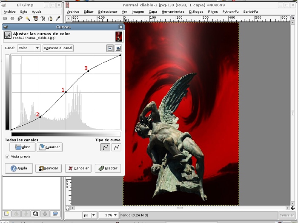This screenshot has width=298, height=223.
Task: Click the vertical grayscale gradient bar beside histogram
Action: (x=7, y=92)
